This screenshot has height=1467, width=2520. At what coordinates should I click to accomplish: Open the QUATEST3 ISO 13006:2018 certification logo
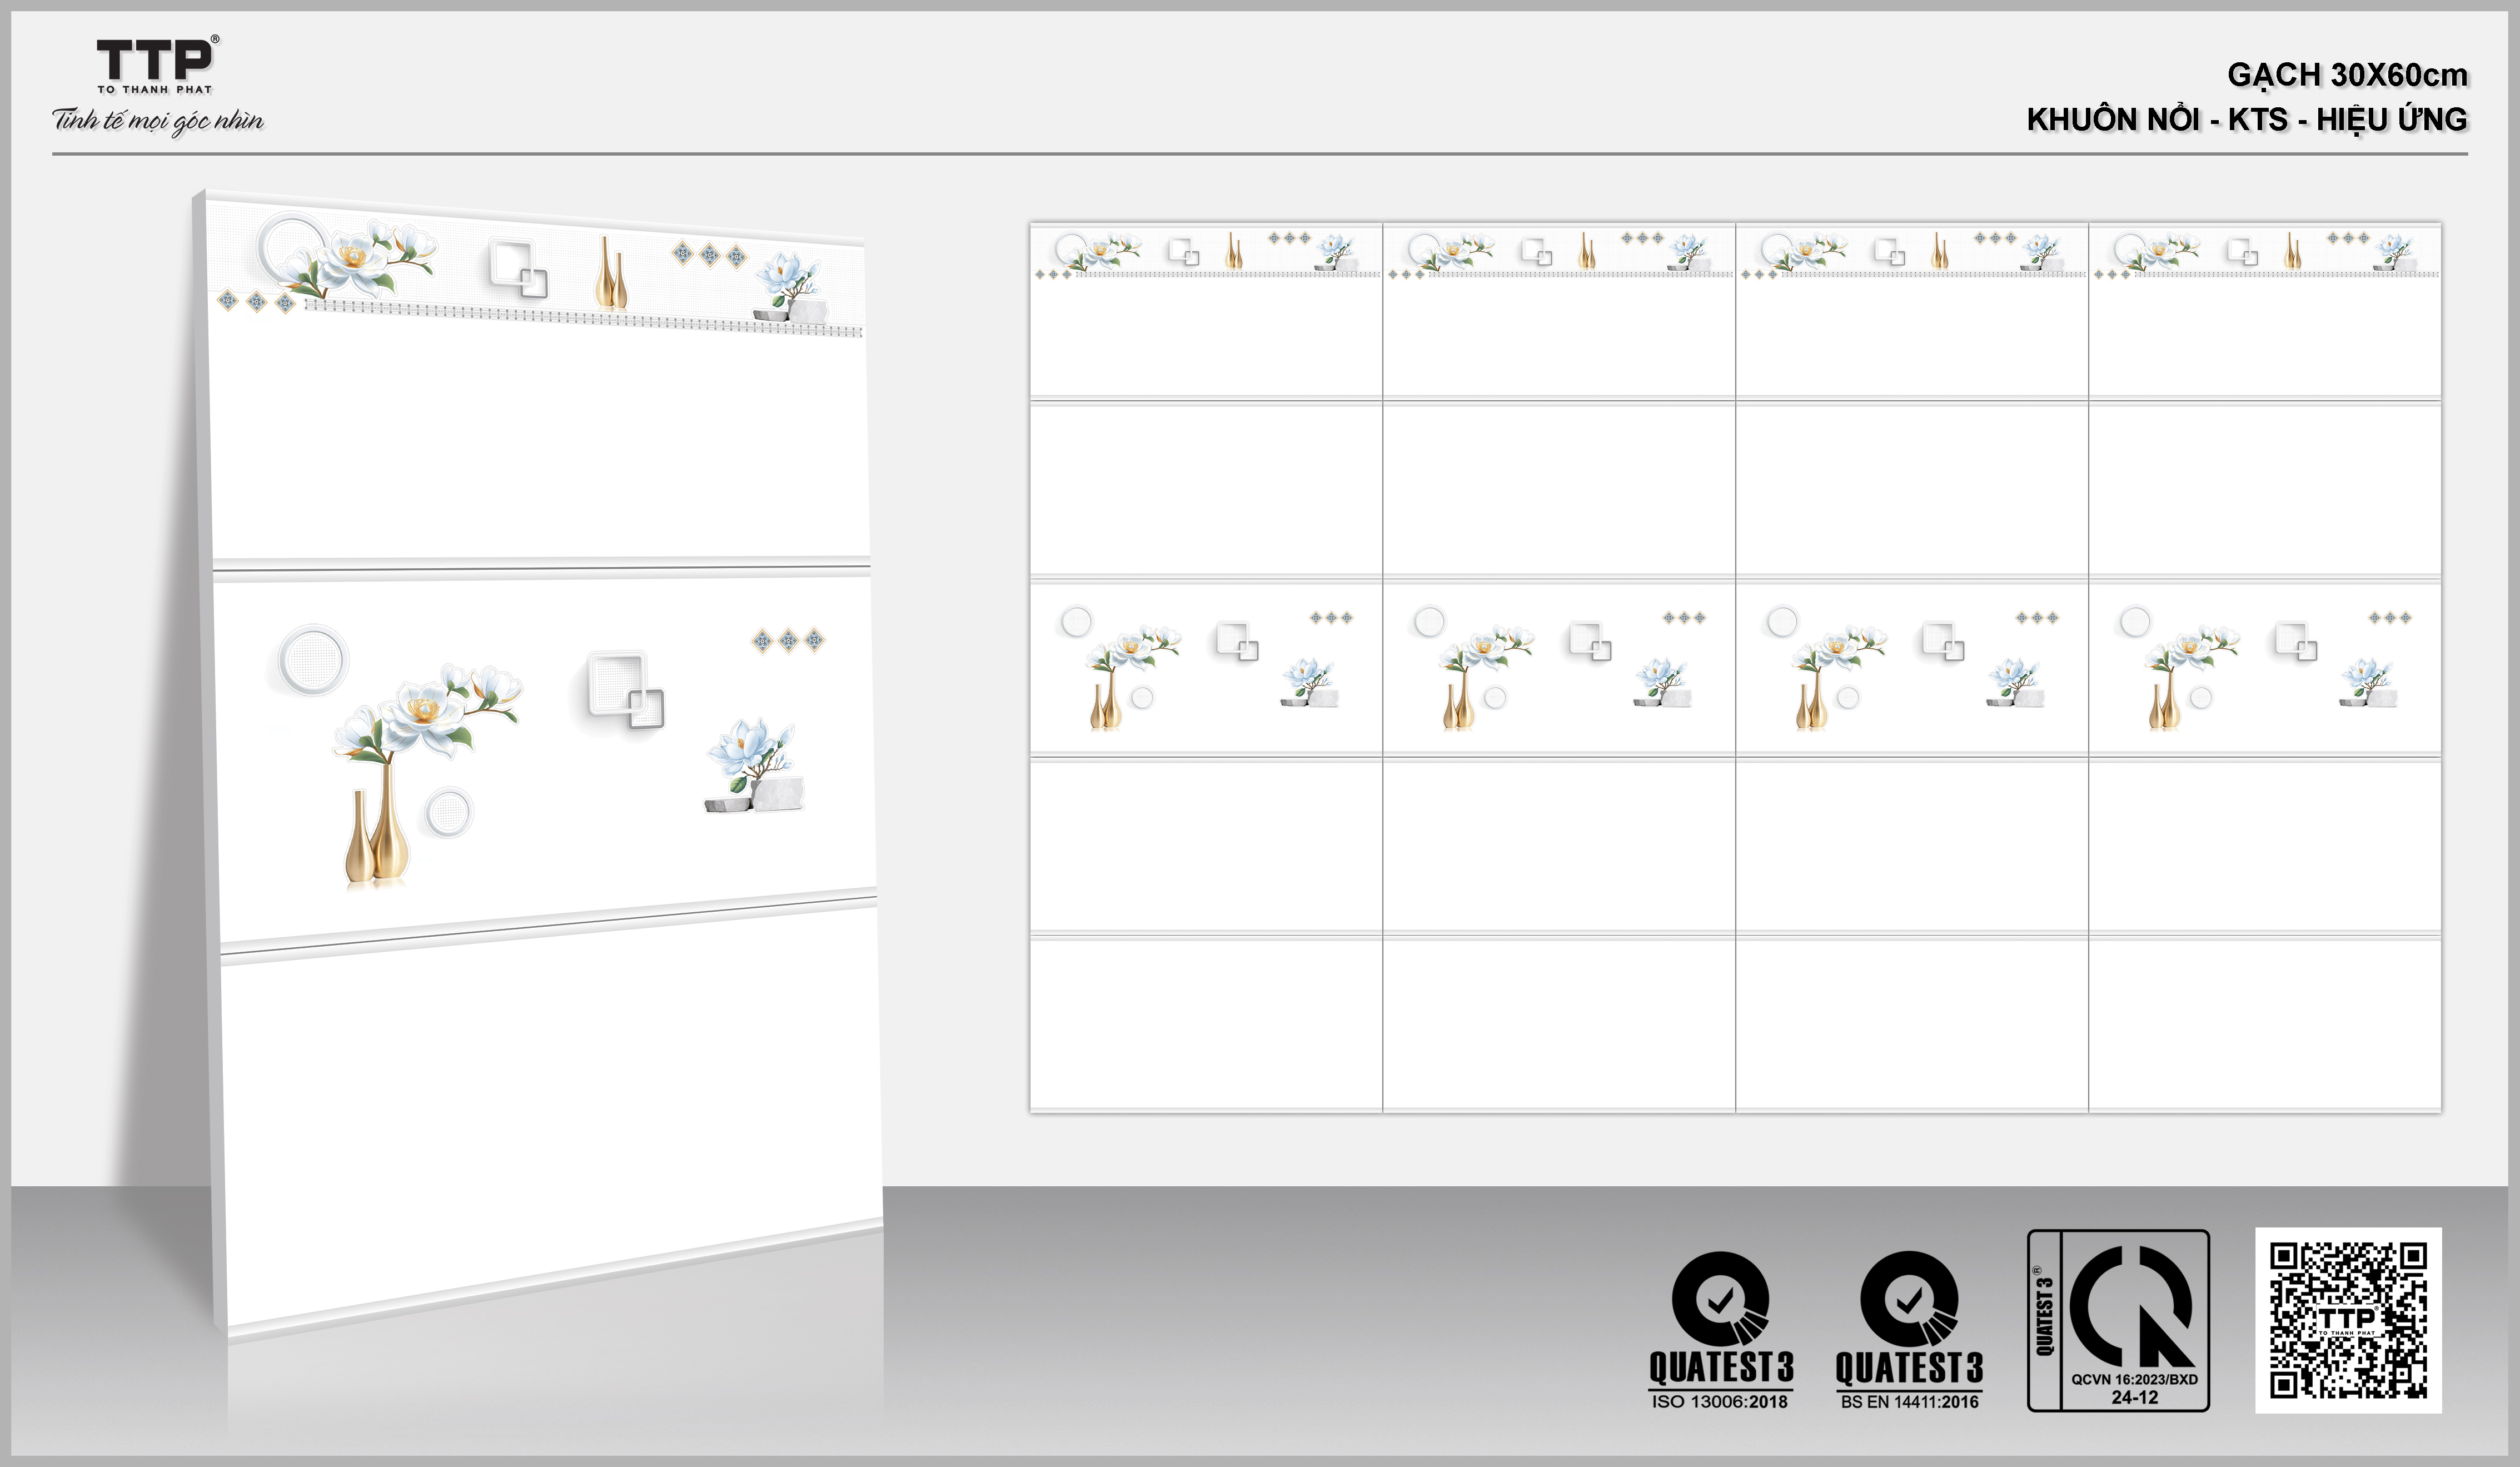pos(1720,1330)
